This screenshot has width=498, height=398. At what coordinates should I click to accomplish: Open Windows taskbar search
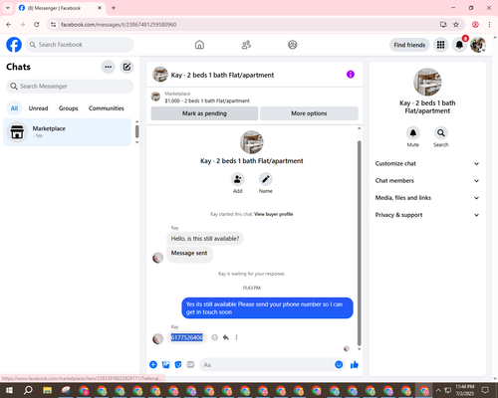click(28, 390)
